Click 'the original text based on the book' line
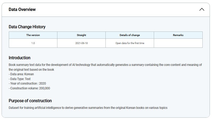 pyautogui.click(x=32, y=70)
